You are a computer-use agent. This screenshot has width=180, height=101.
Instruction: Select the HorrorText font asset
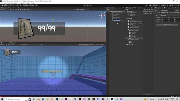148,13
